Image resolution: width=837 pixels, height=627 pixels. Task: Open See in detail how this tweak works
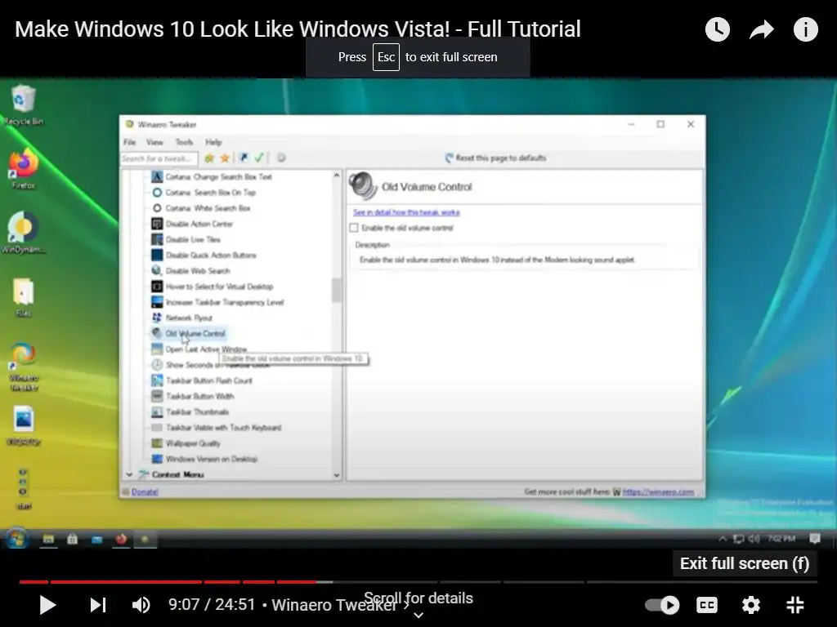[406, 212]
